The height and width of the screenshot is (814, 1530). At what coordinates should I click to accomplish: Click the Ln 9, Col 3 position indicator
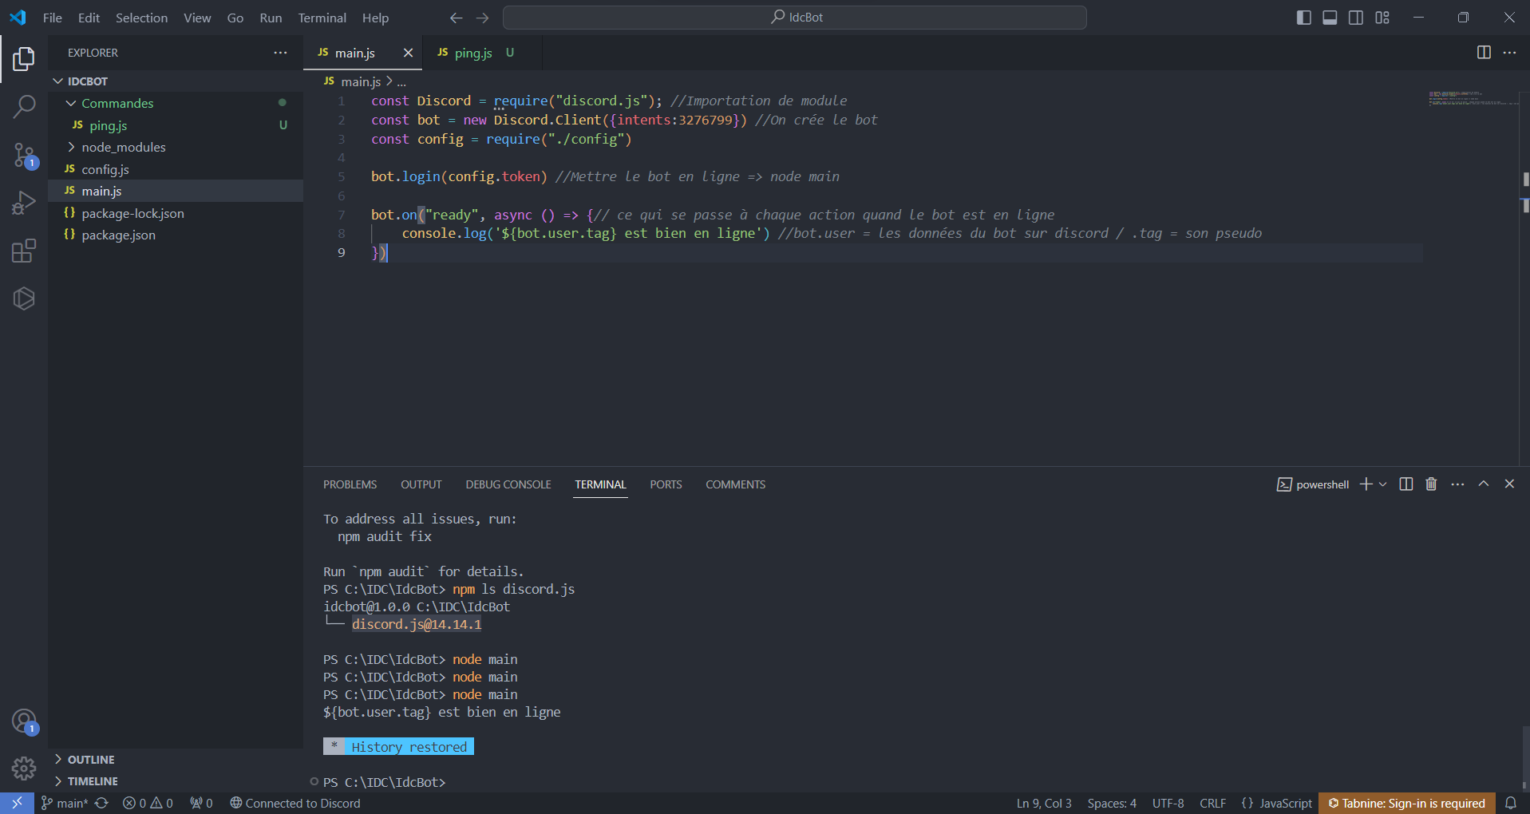pyautogui.click(x=1044, y=803)
